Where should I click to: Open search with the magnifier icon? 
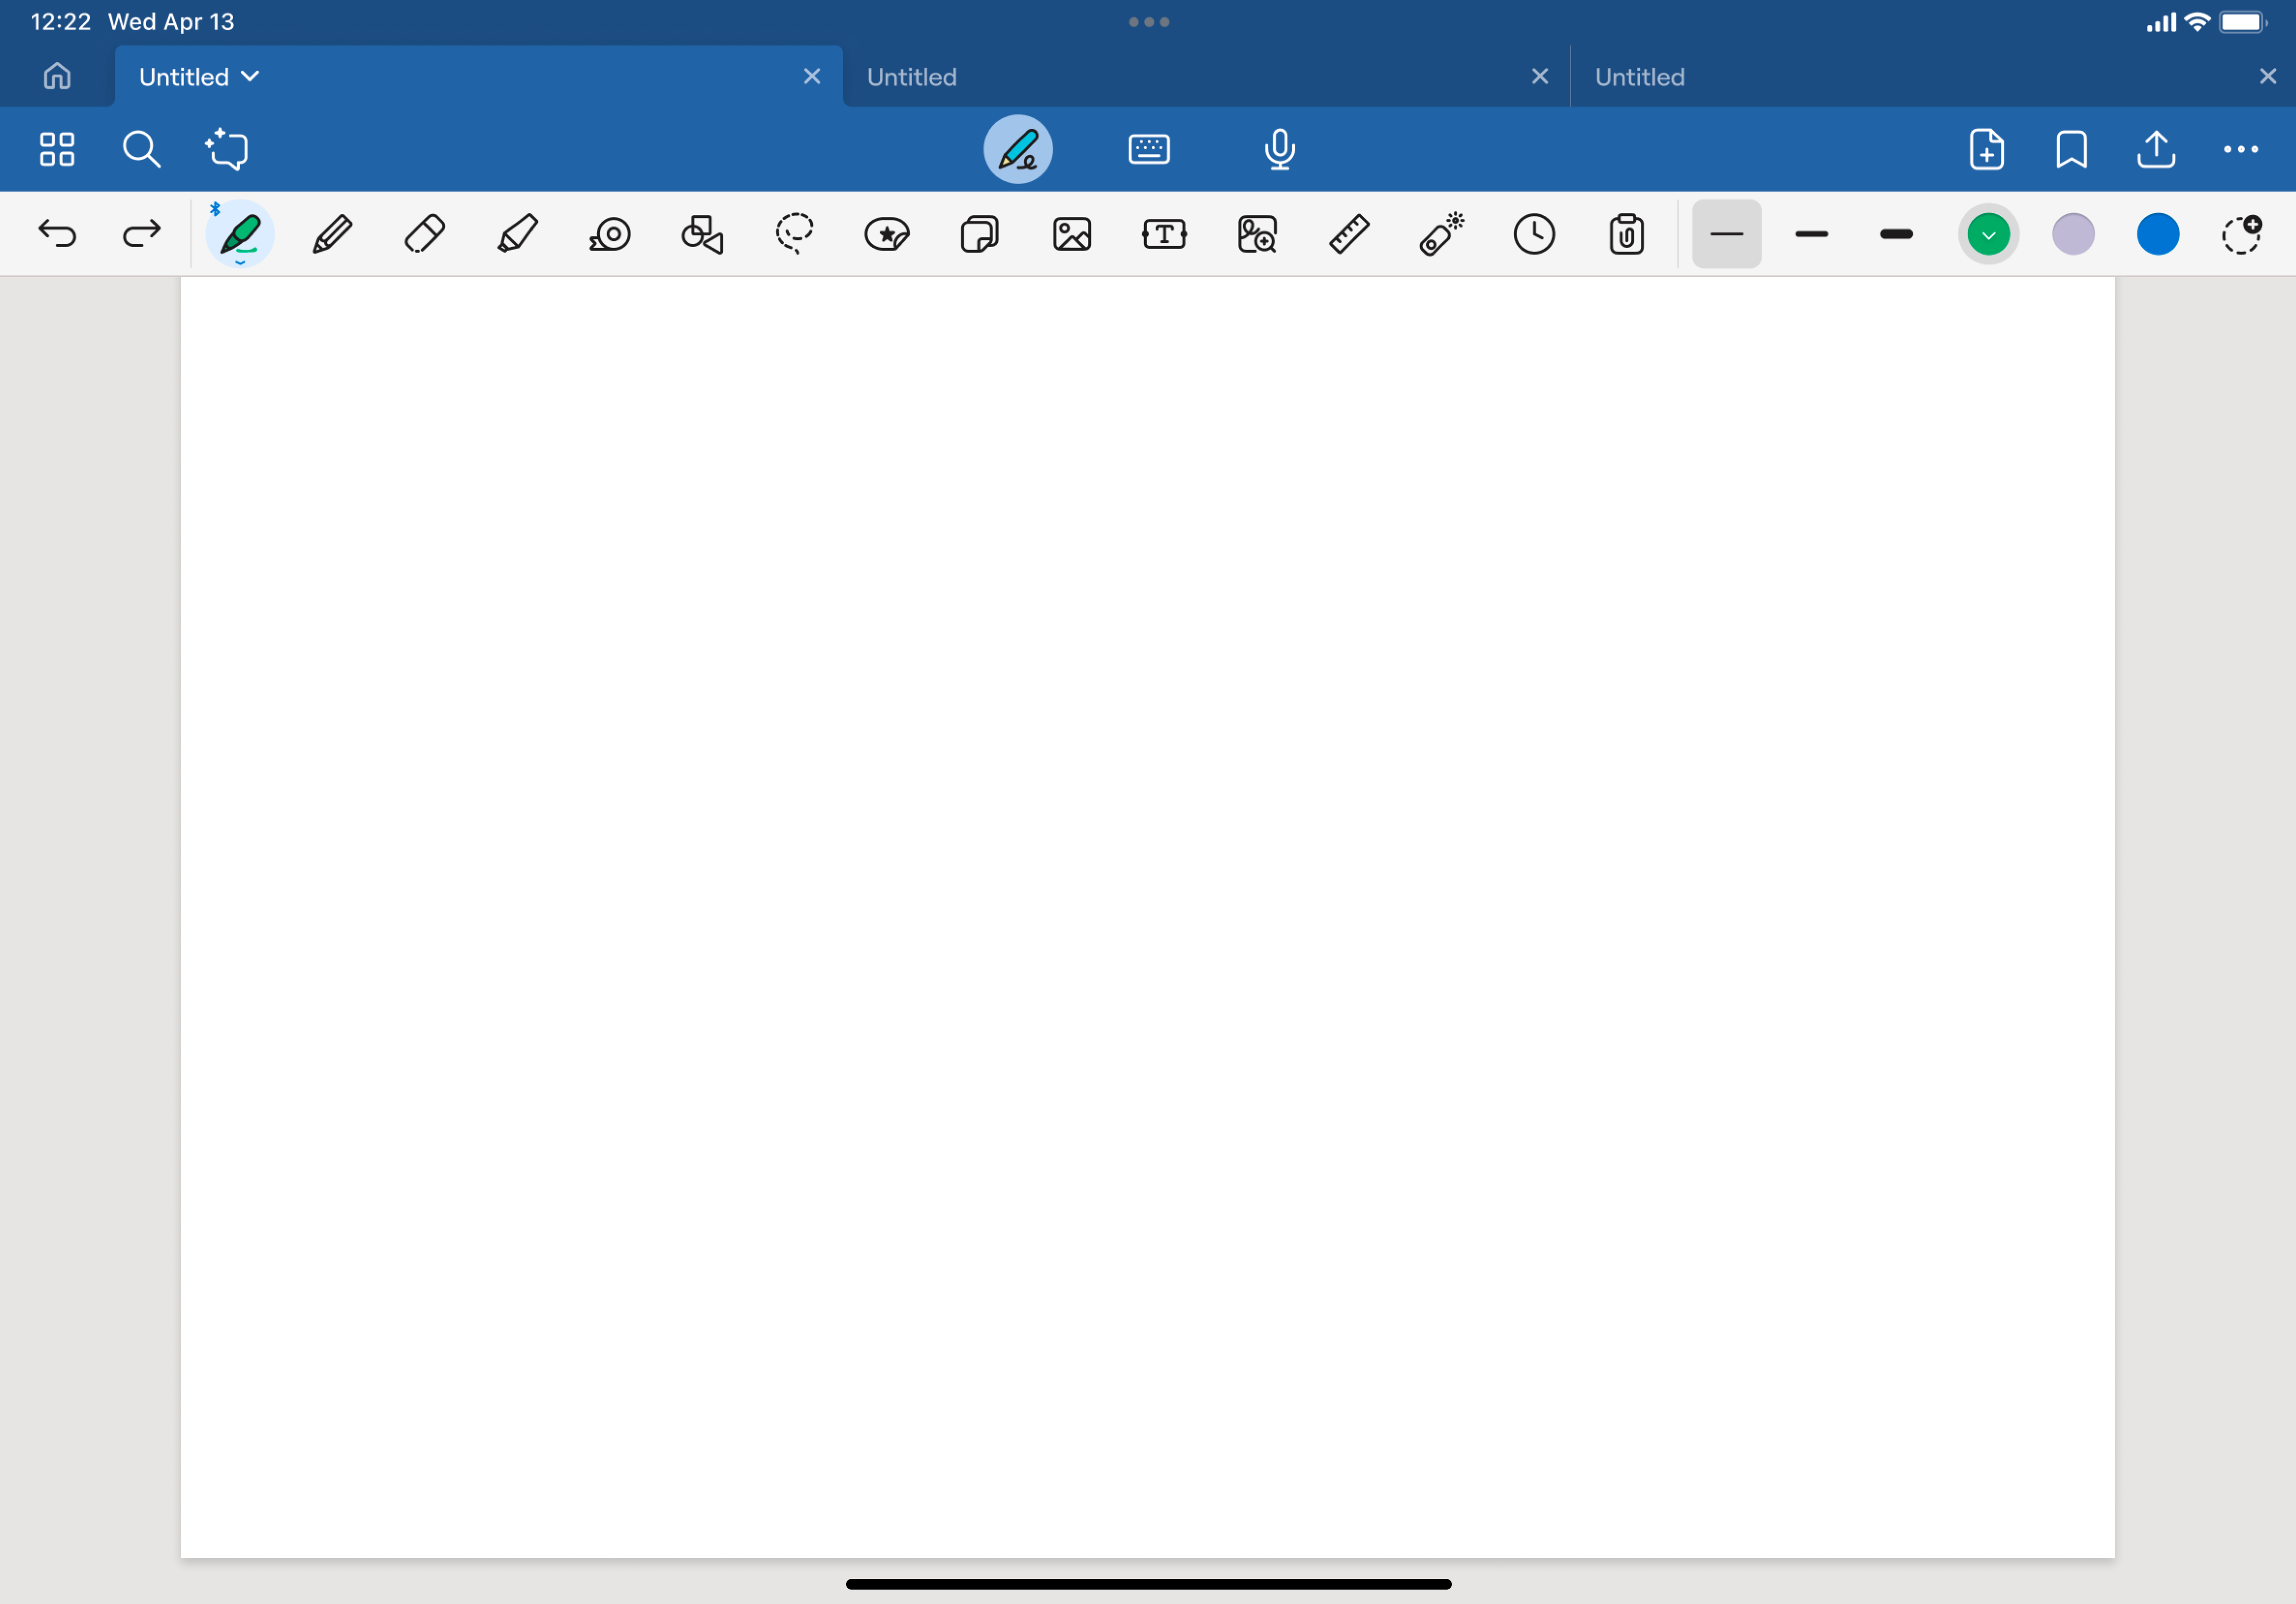[x=141, y=150]
